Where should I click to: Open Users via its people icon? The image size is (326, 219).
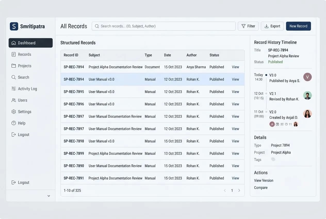pyautogui.click(x=14, y=100)
